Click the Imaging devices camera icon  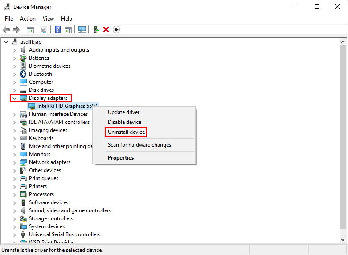point(23,130)
